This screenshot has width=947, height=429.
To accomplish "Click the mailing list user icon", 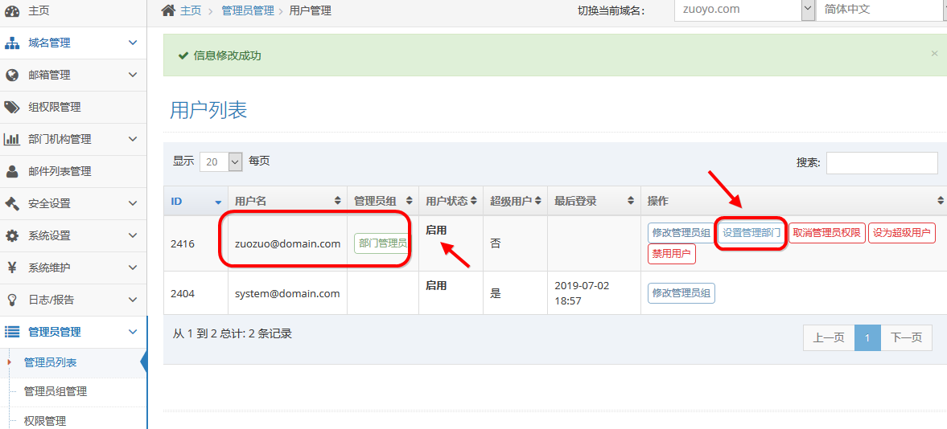I will pyautogui.click(x=12, y=171).
